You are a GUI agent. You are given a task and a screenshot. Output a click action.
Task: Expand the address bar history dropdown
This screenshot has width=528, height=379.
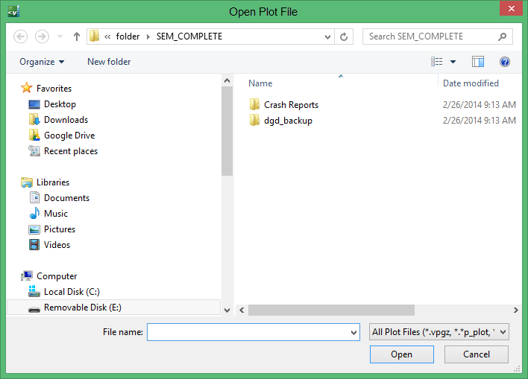click(x=327, y=36)
